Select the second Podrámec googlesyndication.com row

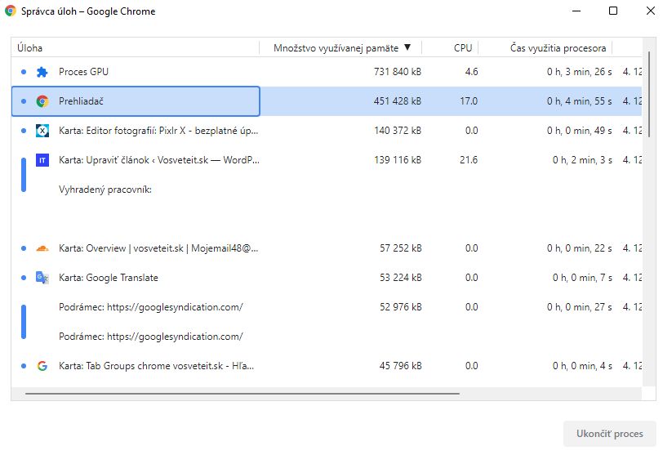click(327, 337)
